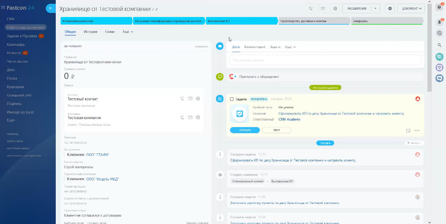446x224 pixels.
Task: Open Календарь in the left menu
Action: (x=16, y=45)
